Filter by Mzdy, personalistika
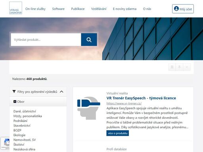Viewport: 203px width, 152px height. click(28, 116)
